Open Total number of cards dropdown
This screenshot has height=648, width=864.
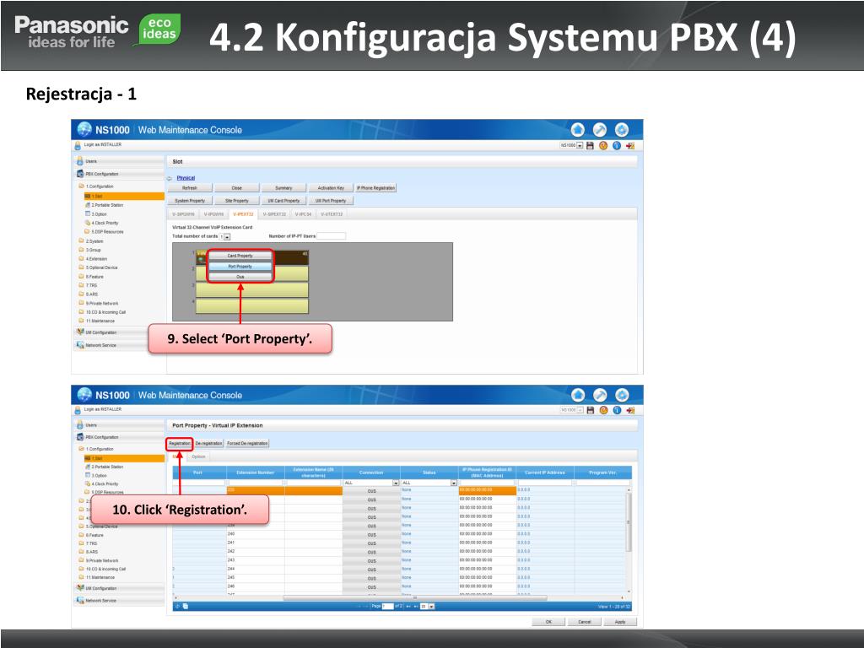[x=227, y=236]
